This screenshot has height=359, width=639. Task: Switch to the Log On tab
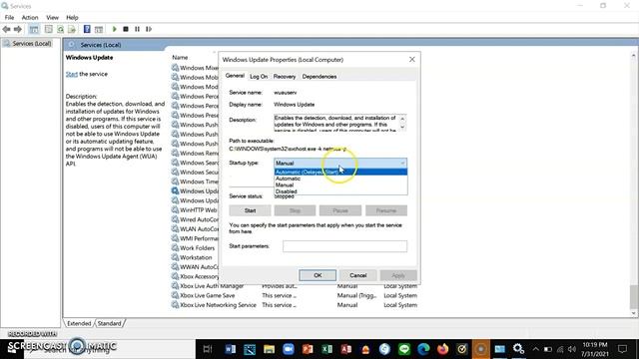click(x=259, y=76)
